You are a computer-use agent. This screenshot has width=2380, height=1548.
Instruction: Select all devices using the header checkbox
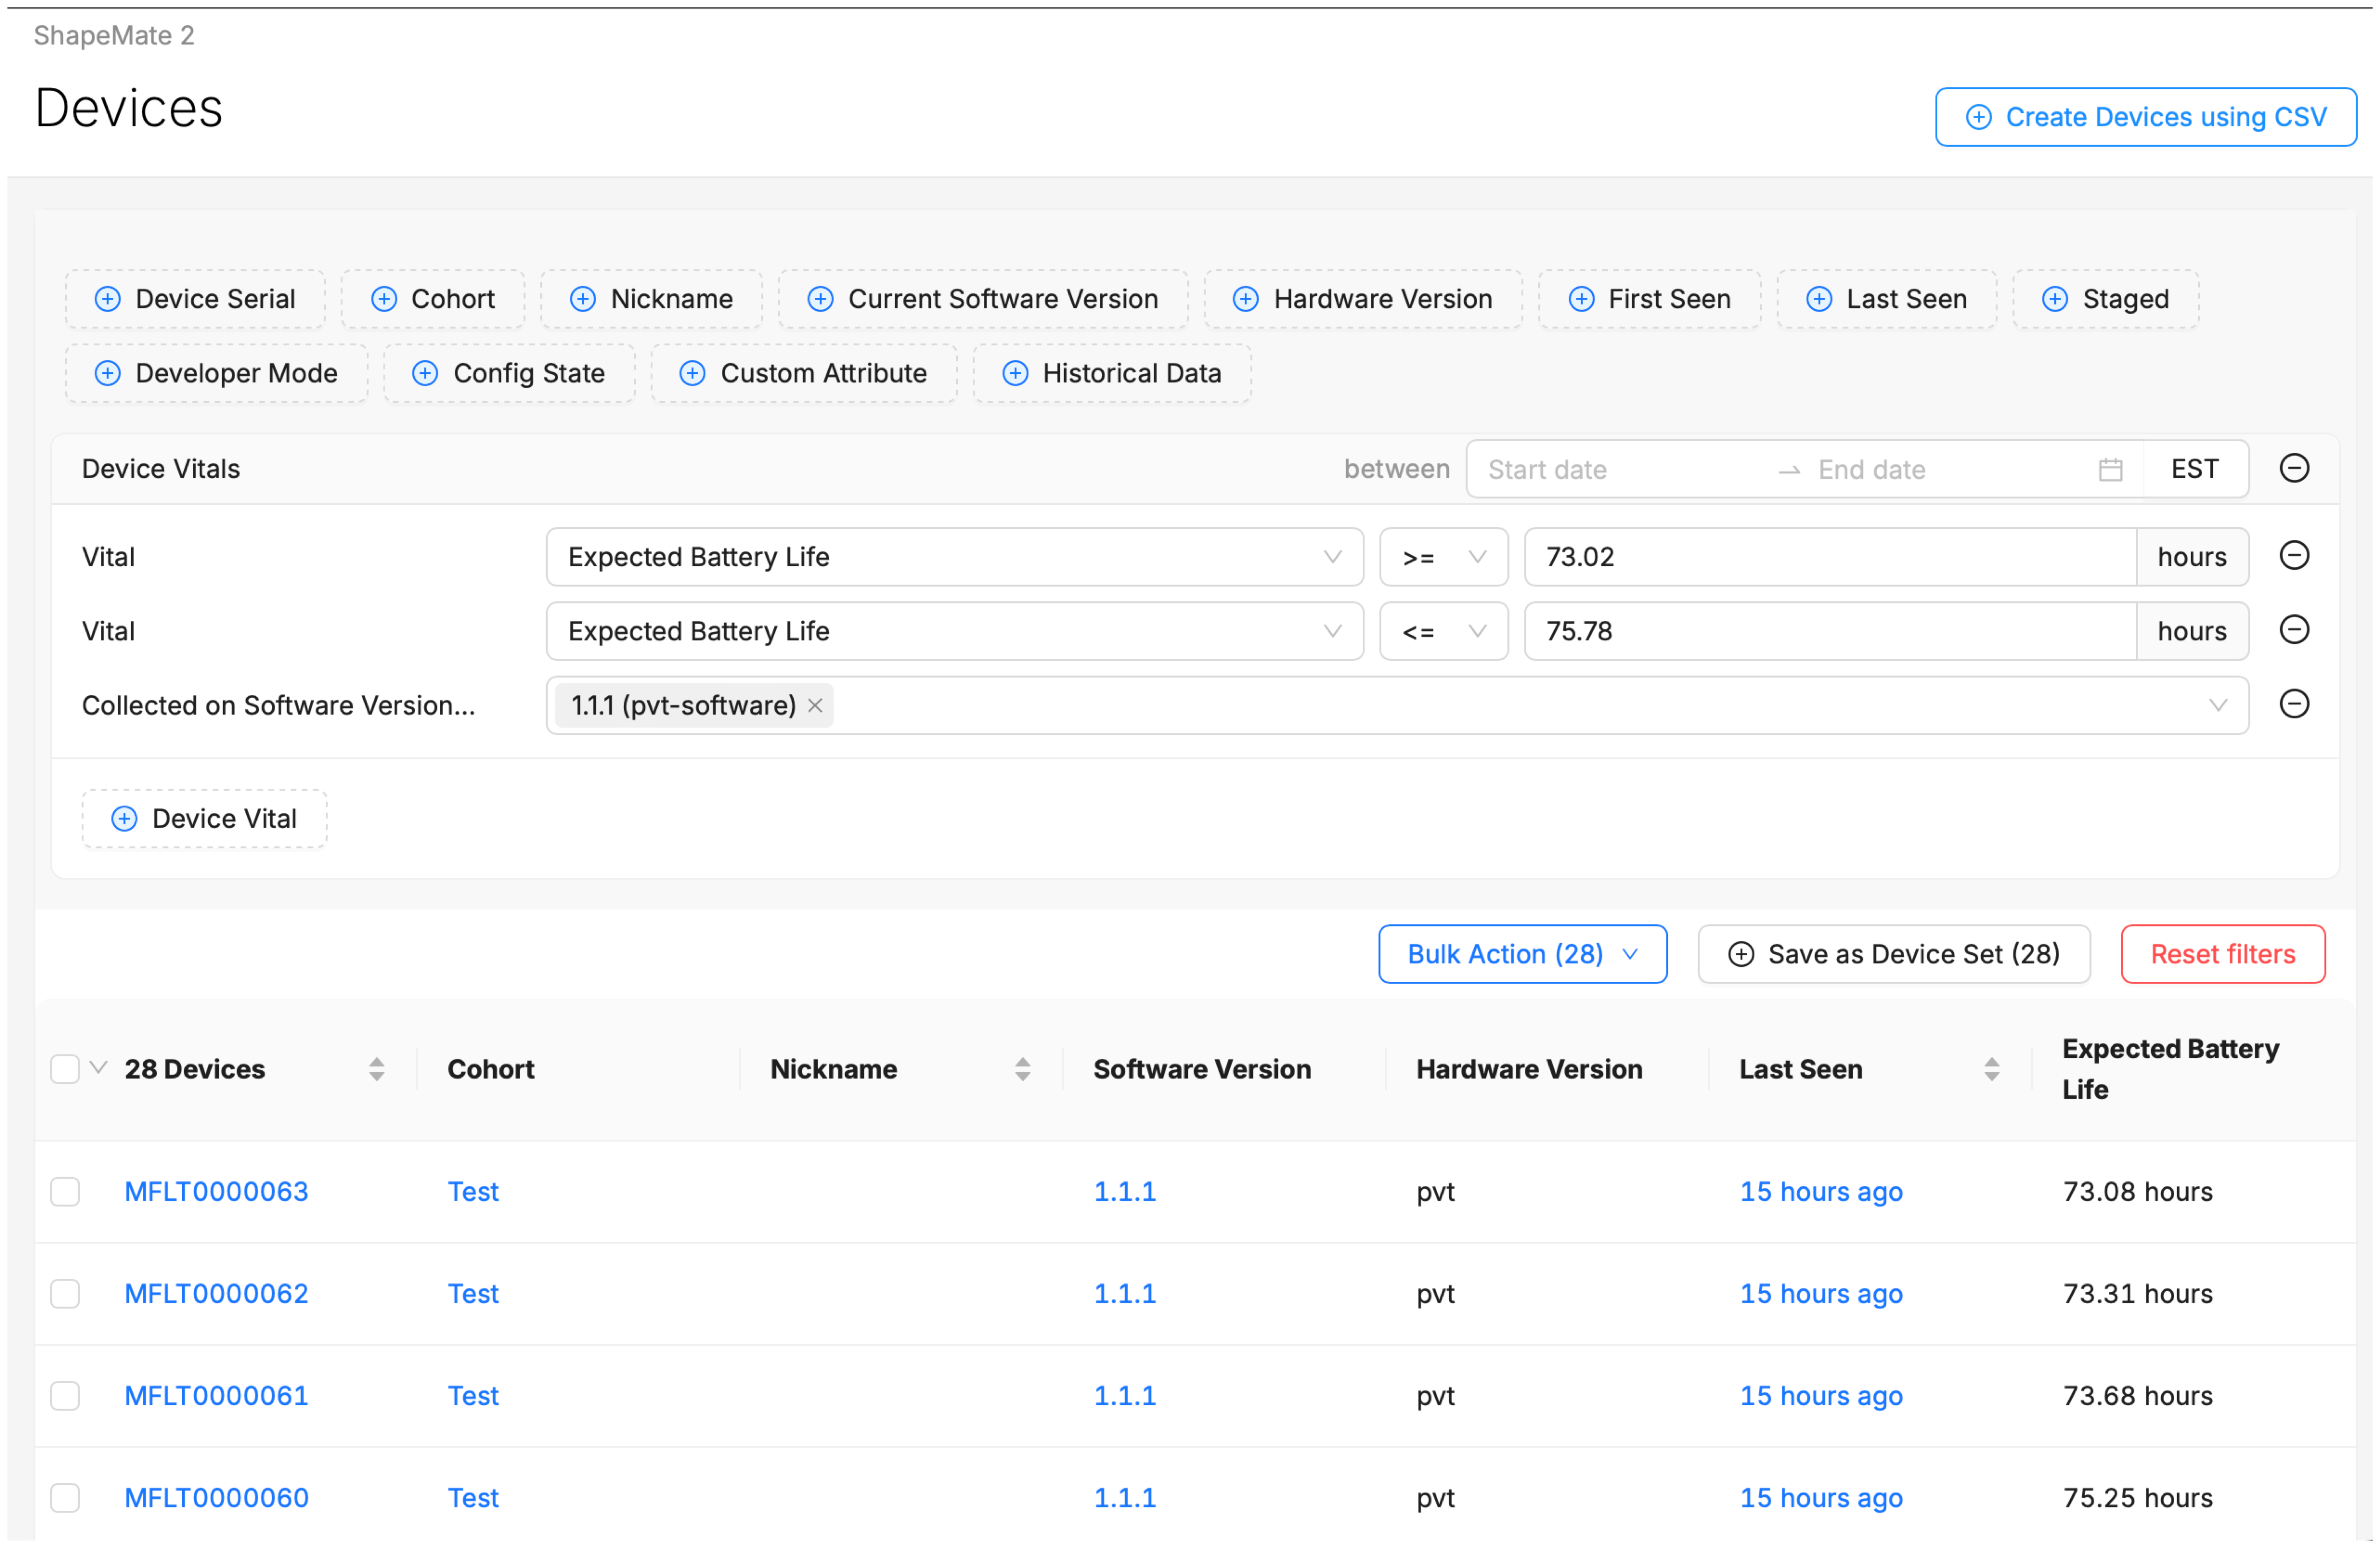[64, 1068]
